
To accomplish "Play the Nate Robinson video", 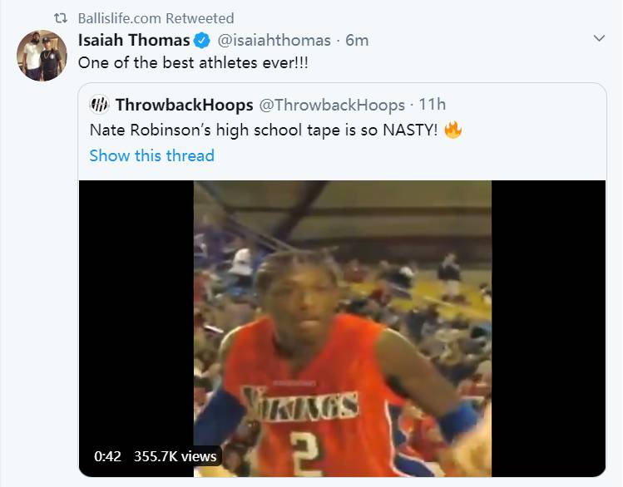I will click(x=343, y=328).
